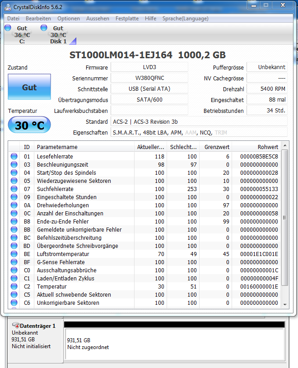
Task: Click the drive model title ST1000LM014-1EJ164
Action: [121, 55]
